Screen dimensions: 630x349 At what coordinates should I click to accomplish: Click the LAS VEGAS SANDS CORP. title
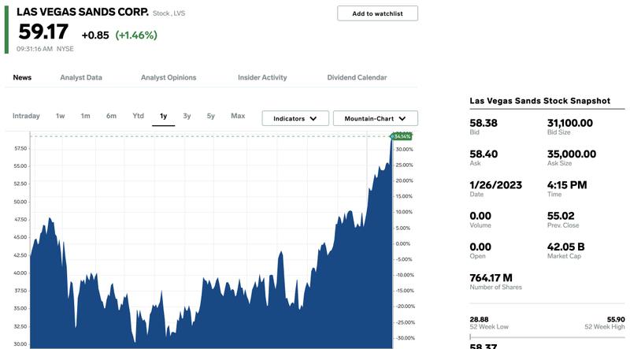83,12
